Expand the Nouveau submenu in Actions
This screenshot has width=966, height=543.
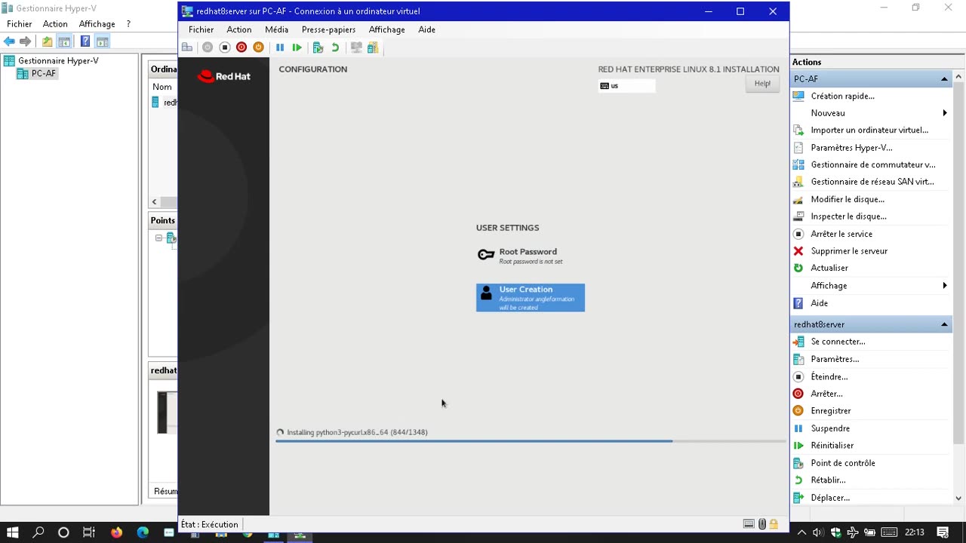(945, 113)
